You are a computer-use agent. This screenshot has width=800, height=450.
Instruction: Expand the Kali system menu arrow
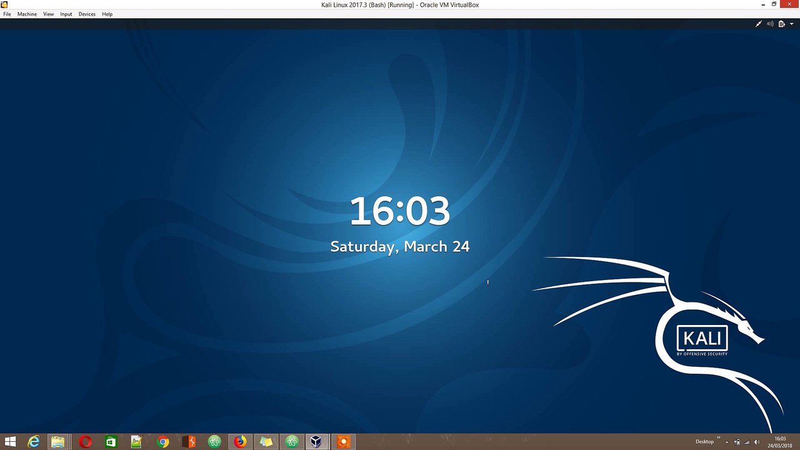[791, 24]
